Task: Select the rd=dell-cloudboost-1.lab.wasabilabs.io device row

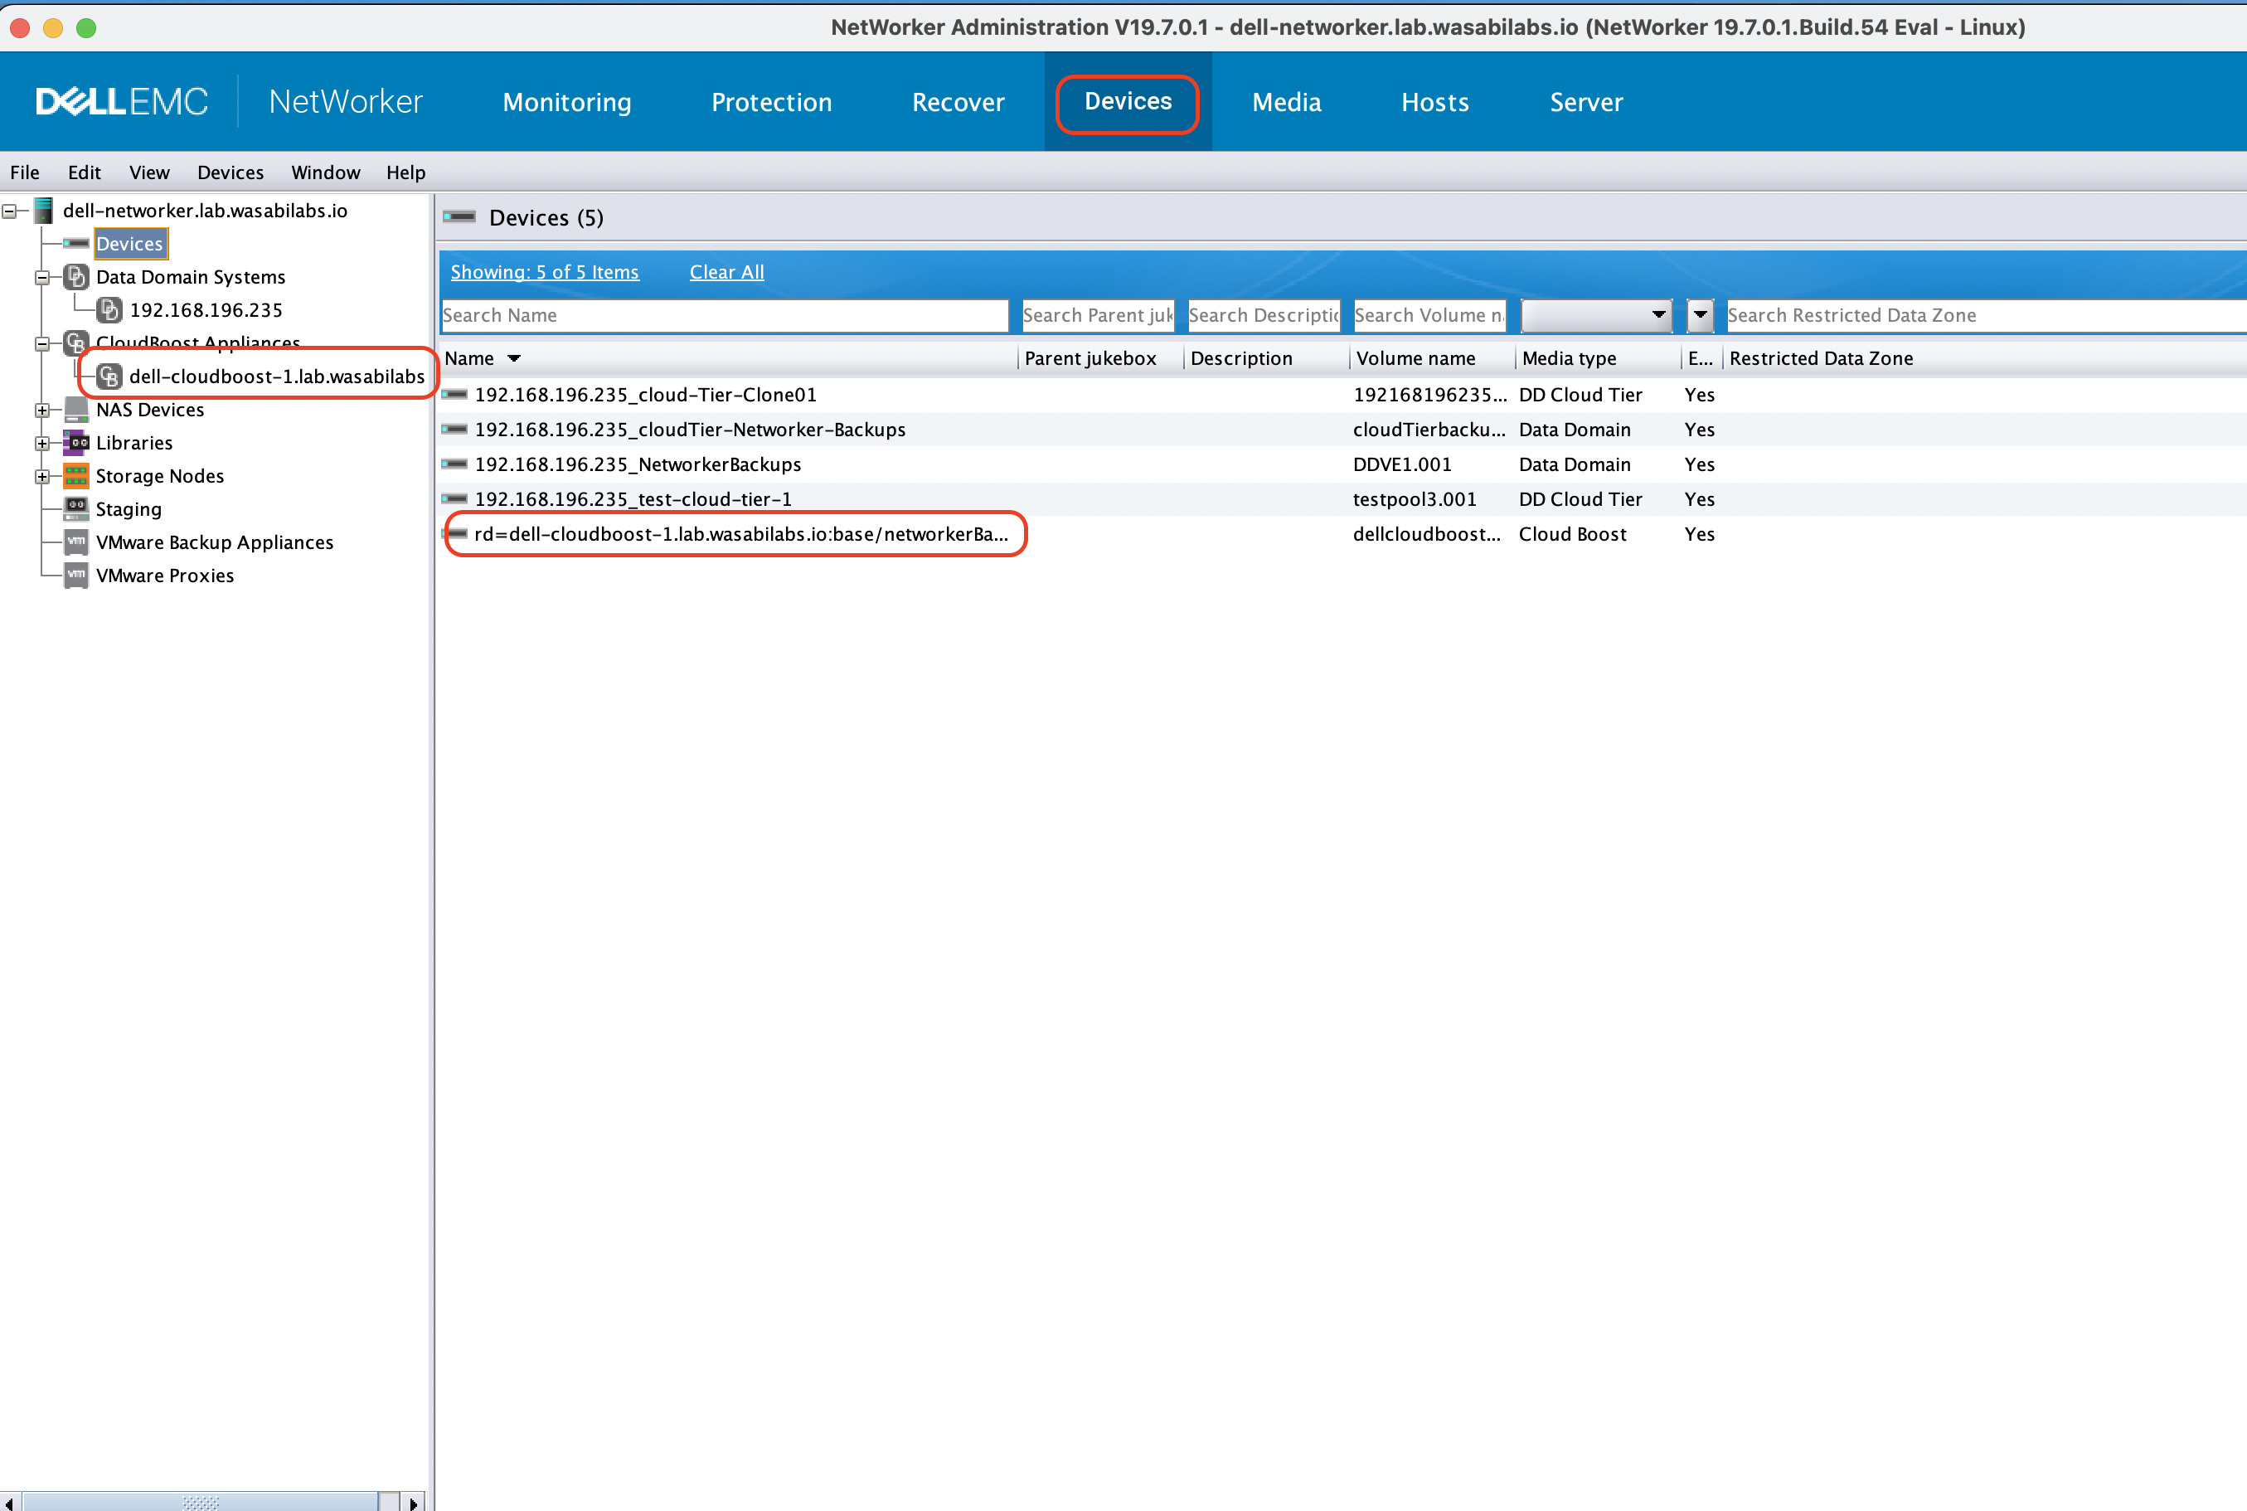Action: click(1342, 533)
